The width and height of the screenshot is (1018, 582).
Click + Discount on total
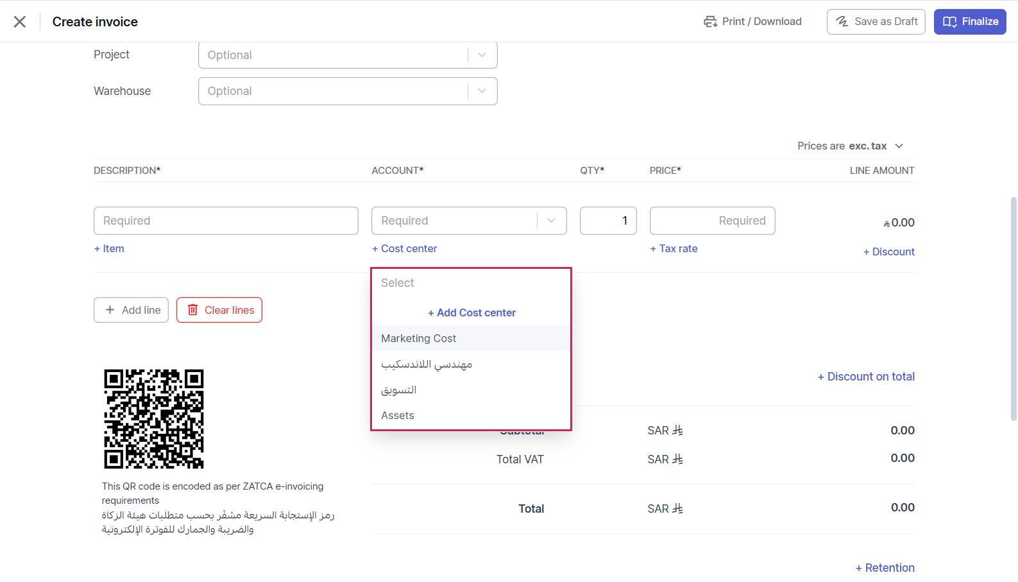(866, 377)
